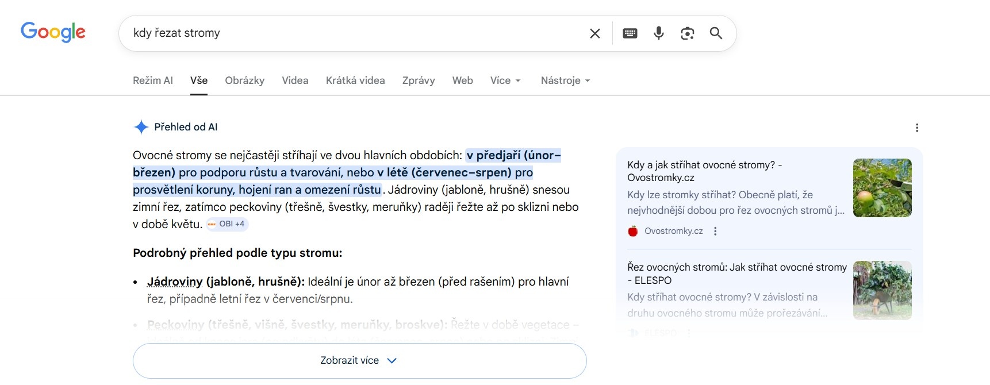
Task: Click inside the search input field
Action: (345, 33)
